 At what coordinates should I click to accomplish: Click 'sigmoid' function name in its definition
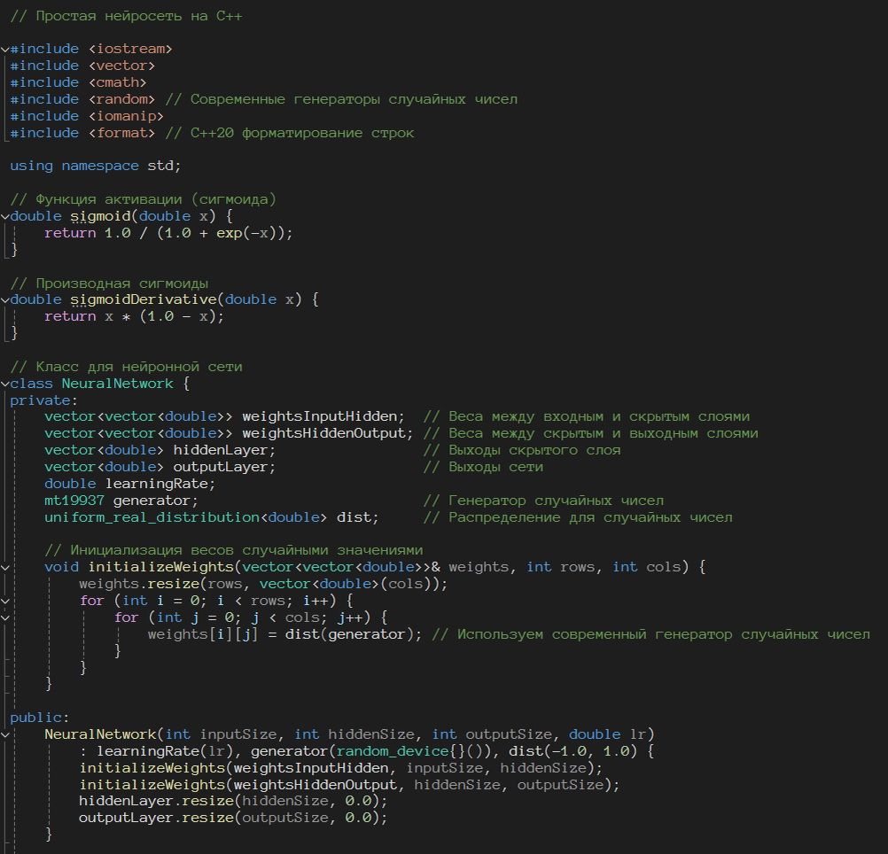[99, 216]
